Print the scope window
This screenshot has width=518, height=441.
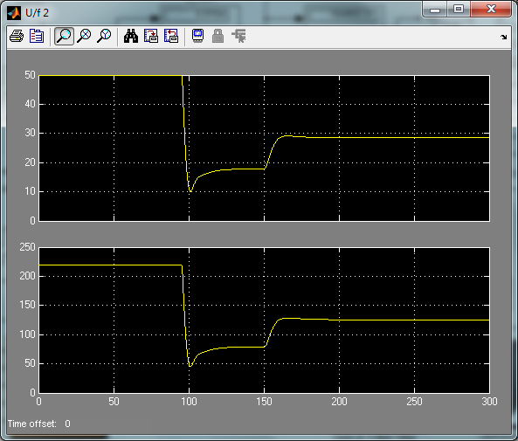pyautogui.click(x=17, y=36)
